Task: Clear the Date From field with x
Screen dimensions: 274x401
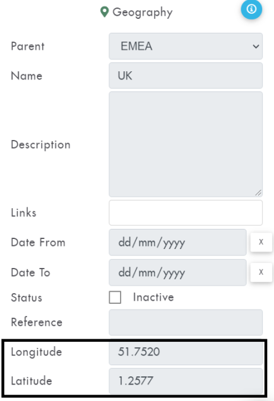Action: pos(261,242)
